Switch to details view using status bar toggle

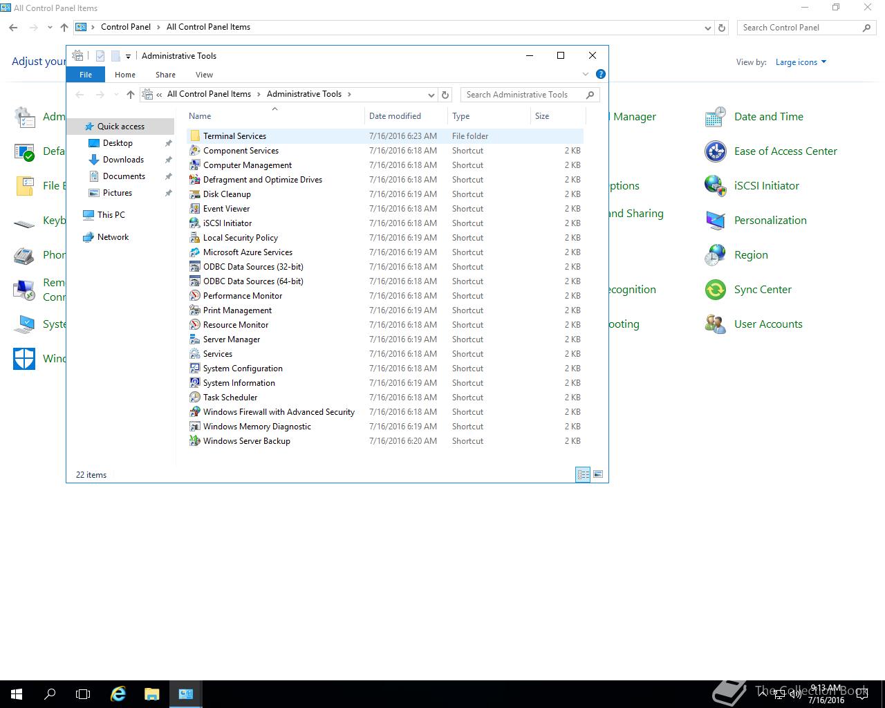click(583, 474)
